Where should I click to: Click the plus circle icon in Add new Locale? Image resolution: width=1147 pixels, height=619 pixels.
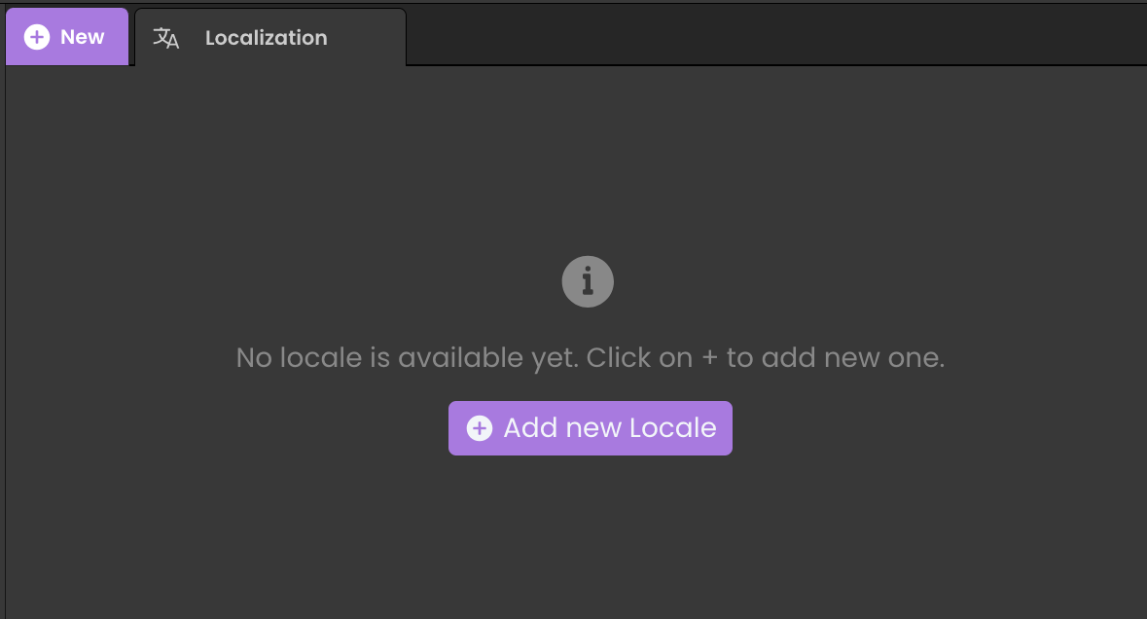coord(480,428)
